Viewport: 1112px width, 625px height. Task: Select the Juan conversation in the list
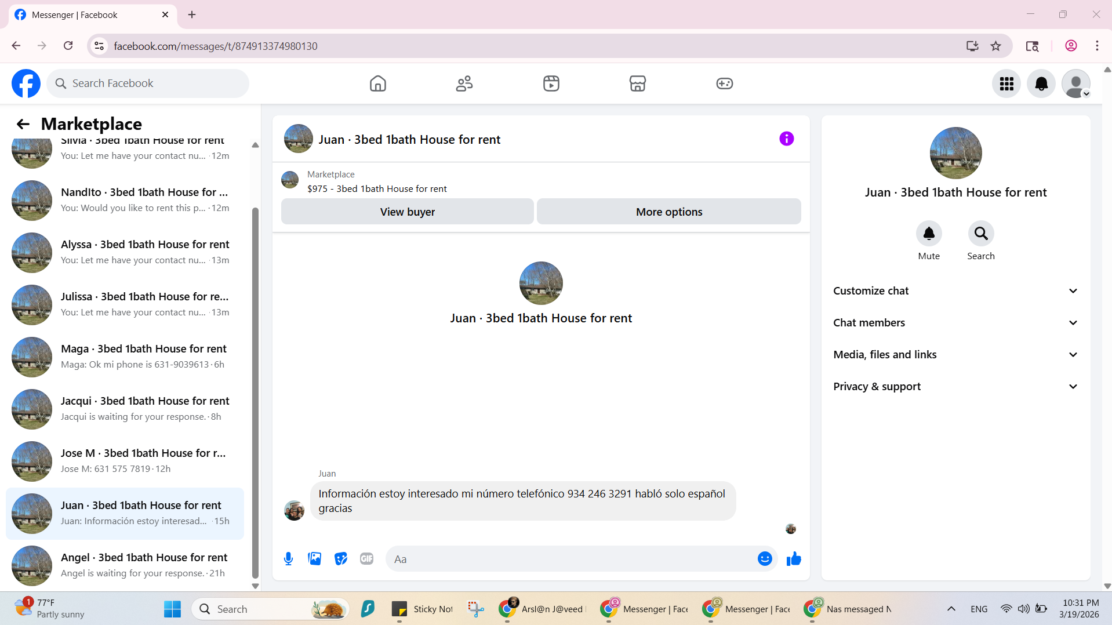pos(125,514)
